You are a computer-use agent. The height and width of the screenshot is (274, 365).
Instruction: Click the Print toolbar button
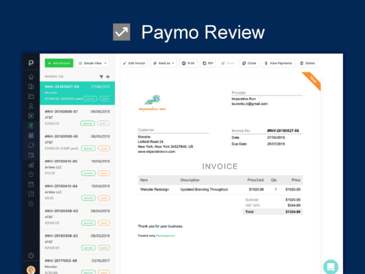point(189,63)
